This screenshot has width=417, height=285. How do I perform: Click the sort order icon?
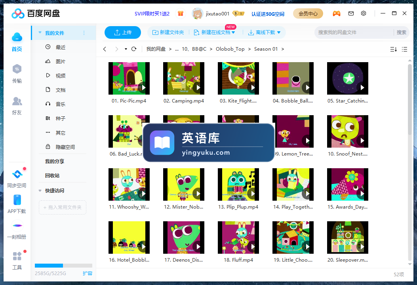[394, 49]
